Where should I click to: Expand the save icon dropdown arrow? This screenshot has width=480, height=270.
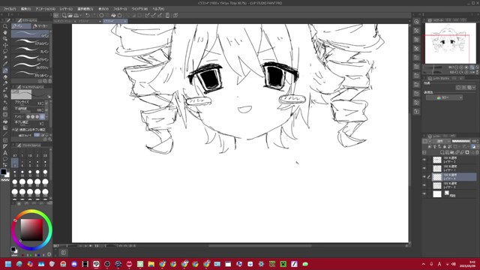(81, 15)
